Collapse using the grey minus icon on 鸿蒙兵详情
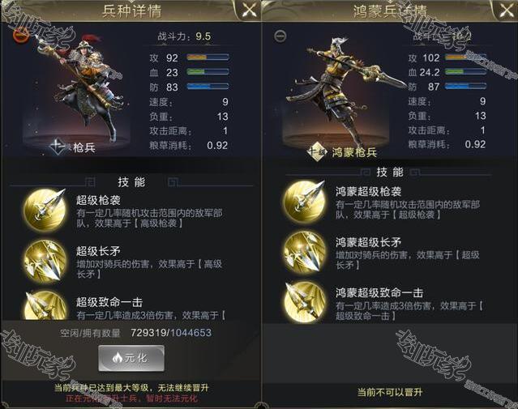 [x=280, y=36]
